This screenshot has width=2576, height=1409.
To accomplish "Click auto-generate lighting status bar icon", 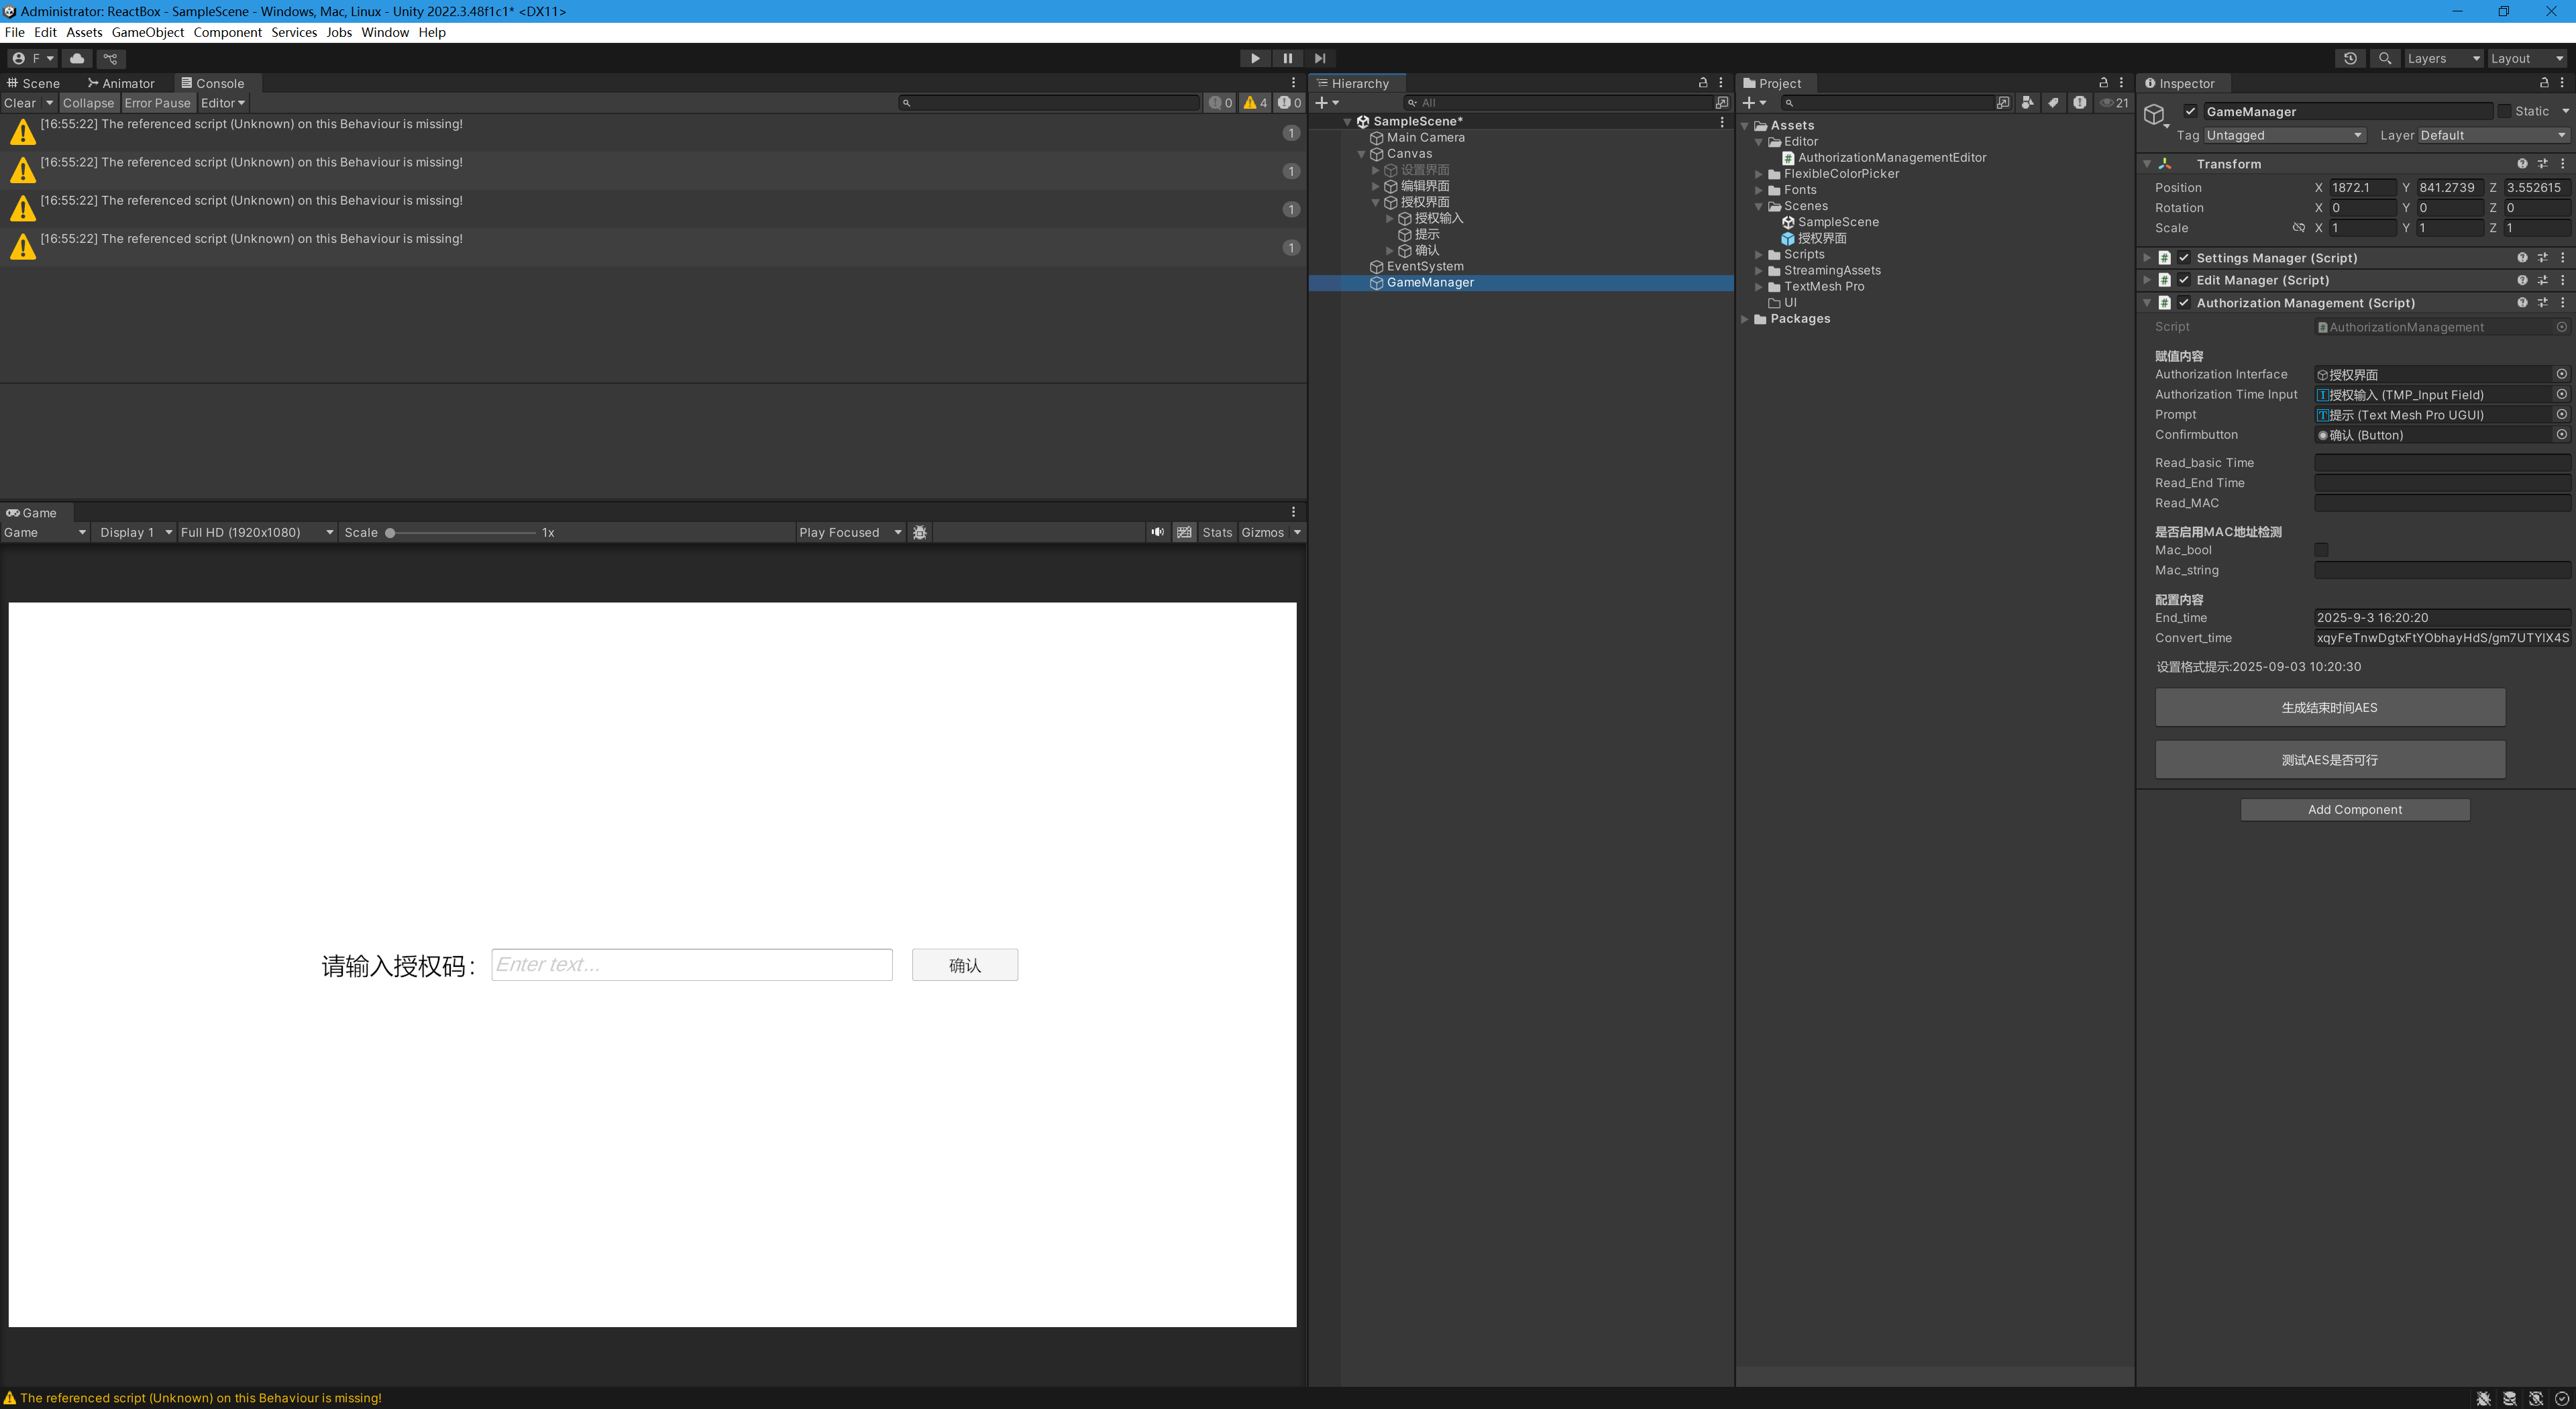I will point(2535,1398).
